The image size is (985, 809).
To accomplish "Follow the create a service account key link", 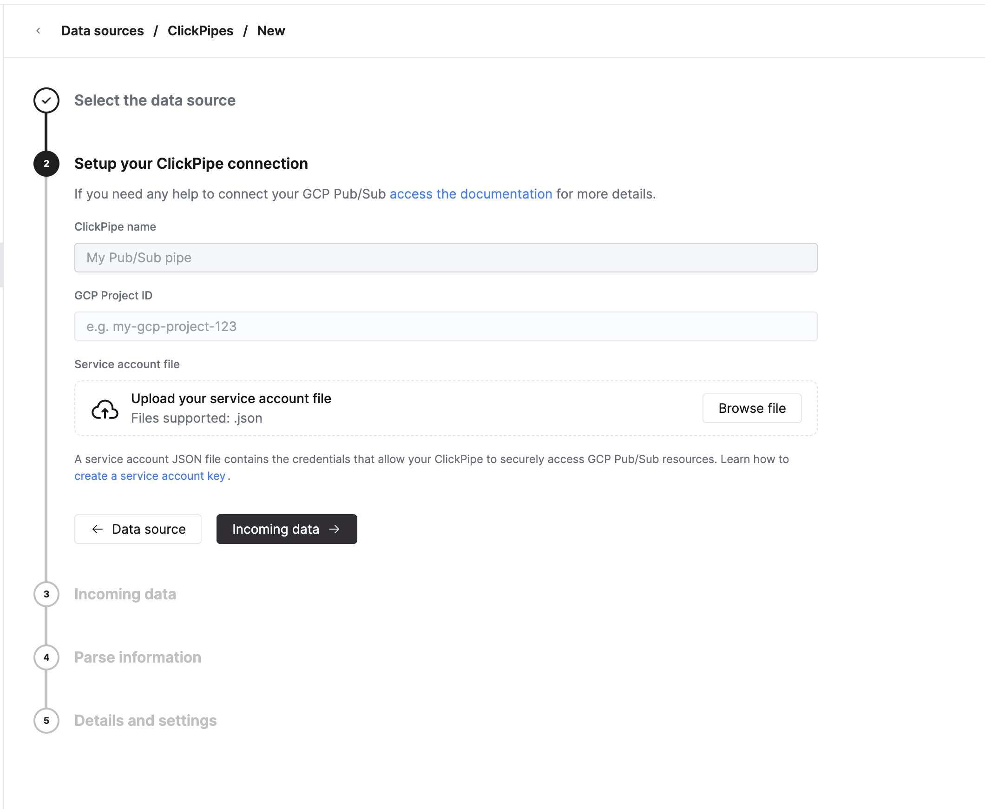I will pyautogui.click(x=150, y=476).
